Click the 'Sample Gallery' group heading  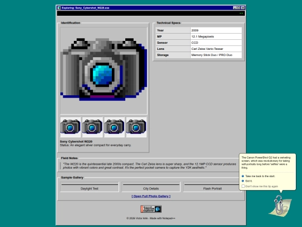pos(72,177)
